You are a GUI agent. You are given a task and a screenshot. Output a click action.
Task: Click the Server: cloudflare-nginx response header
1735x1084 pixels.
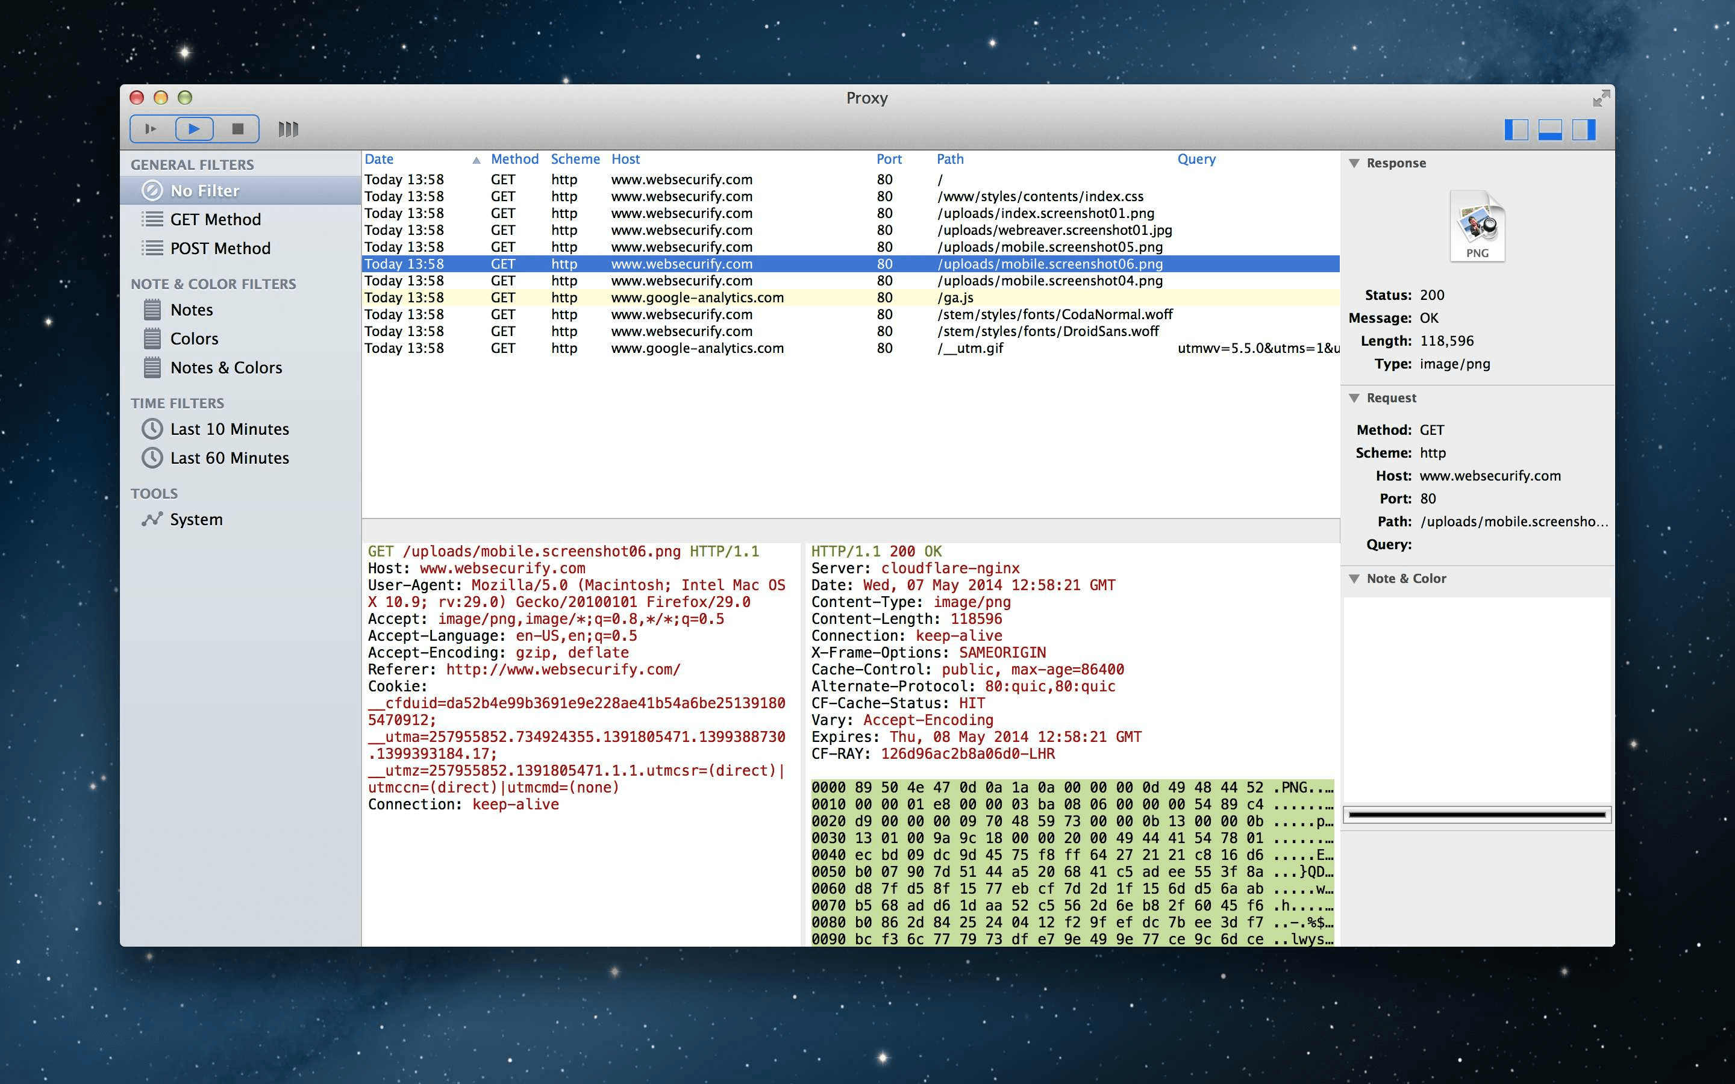click(915, 568)
